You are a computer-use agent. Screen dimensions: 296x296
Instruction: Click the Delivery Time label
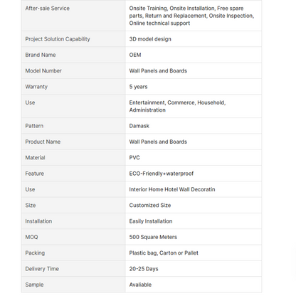42,269
